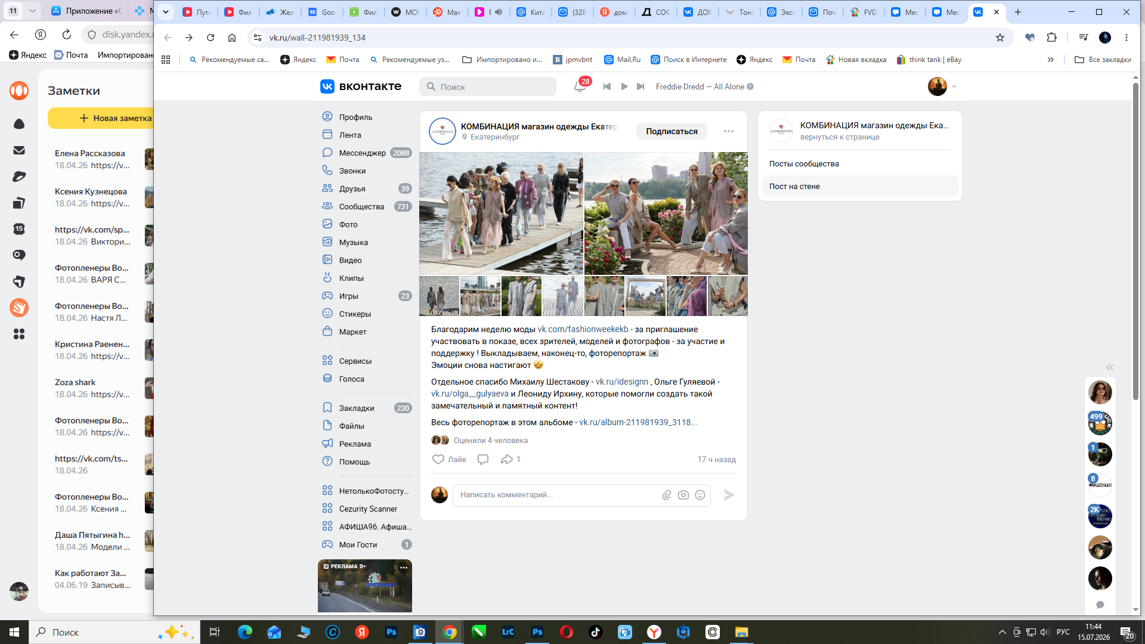Skip to next track in VK player
Viewport: 1145px width, 644px height.
coord(640,86)
